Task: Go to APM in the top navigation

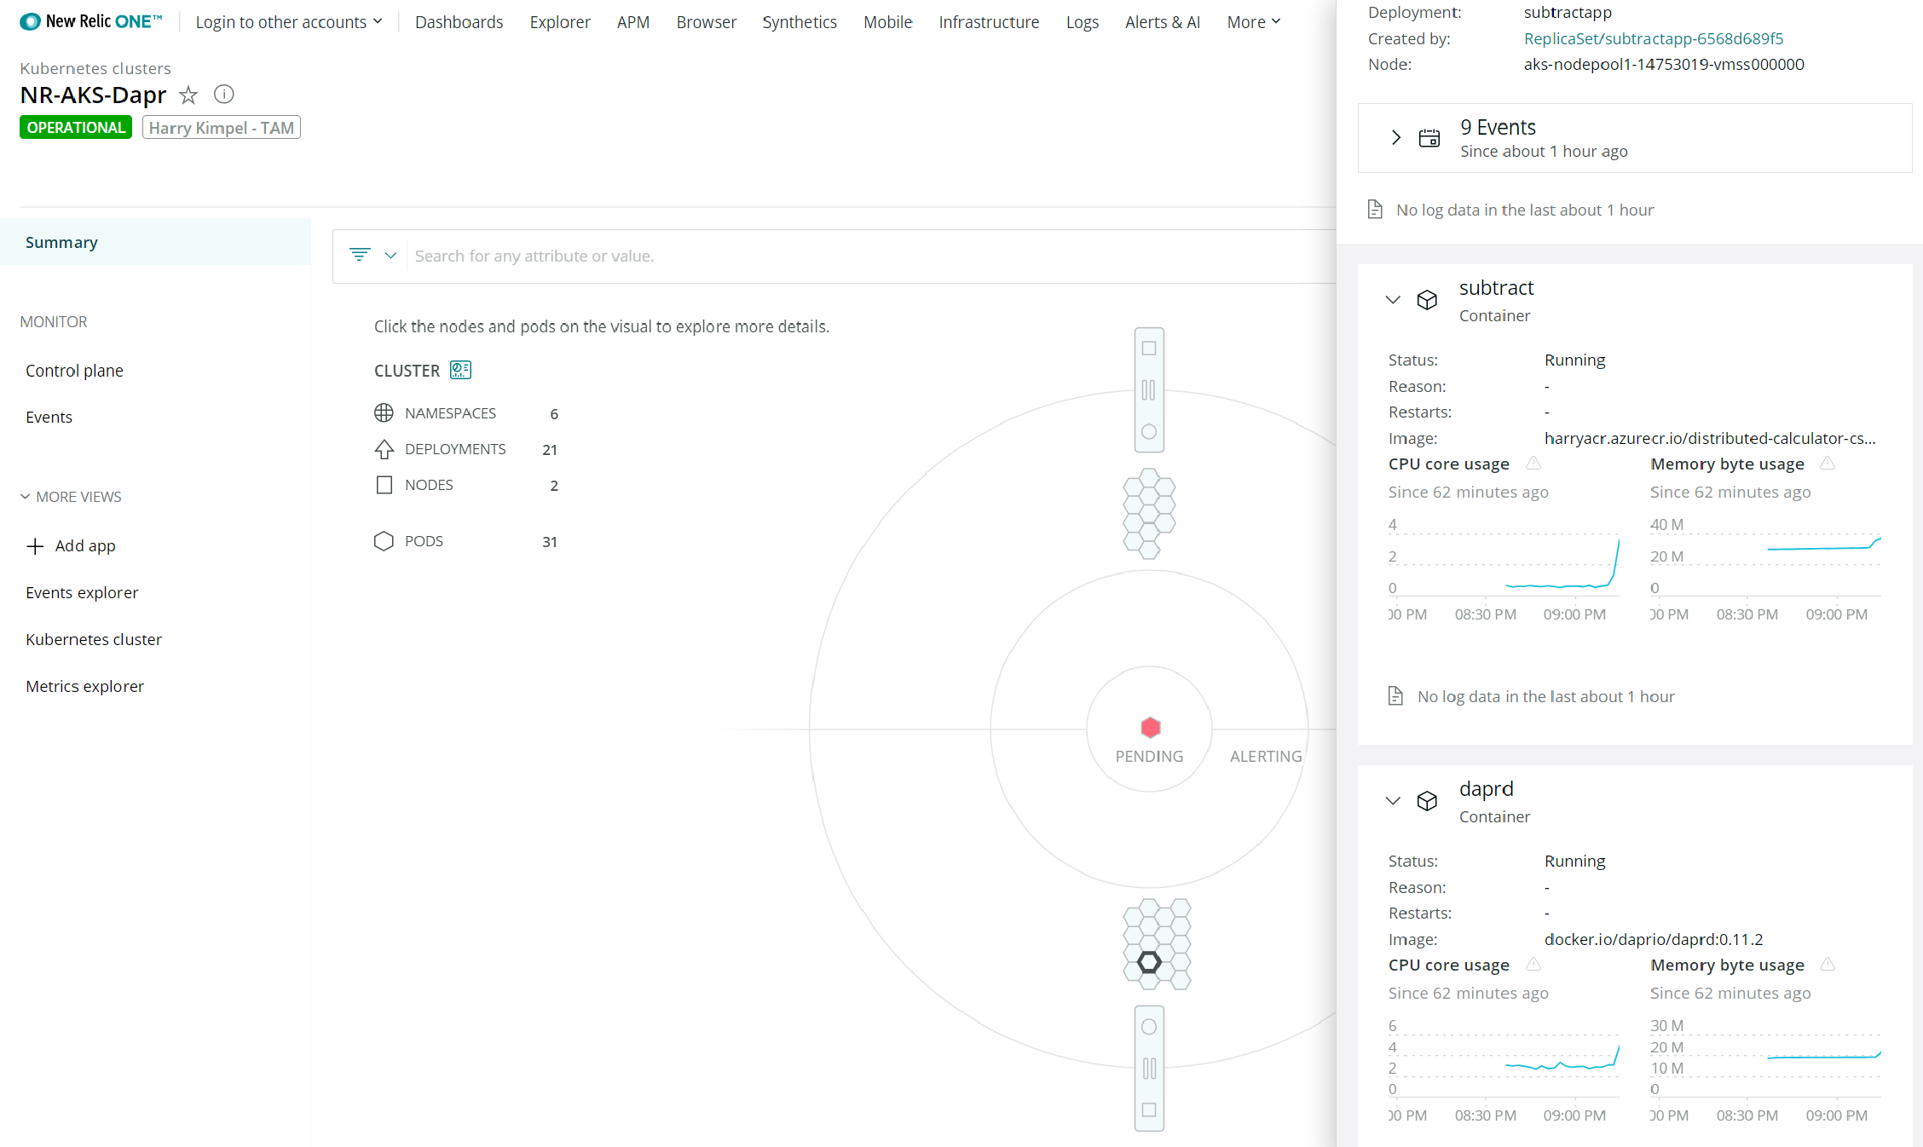Action: point(633,22)
